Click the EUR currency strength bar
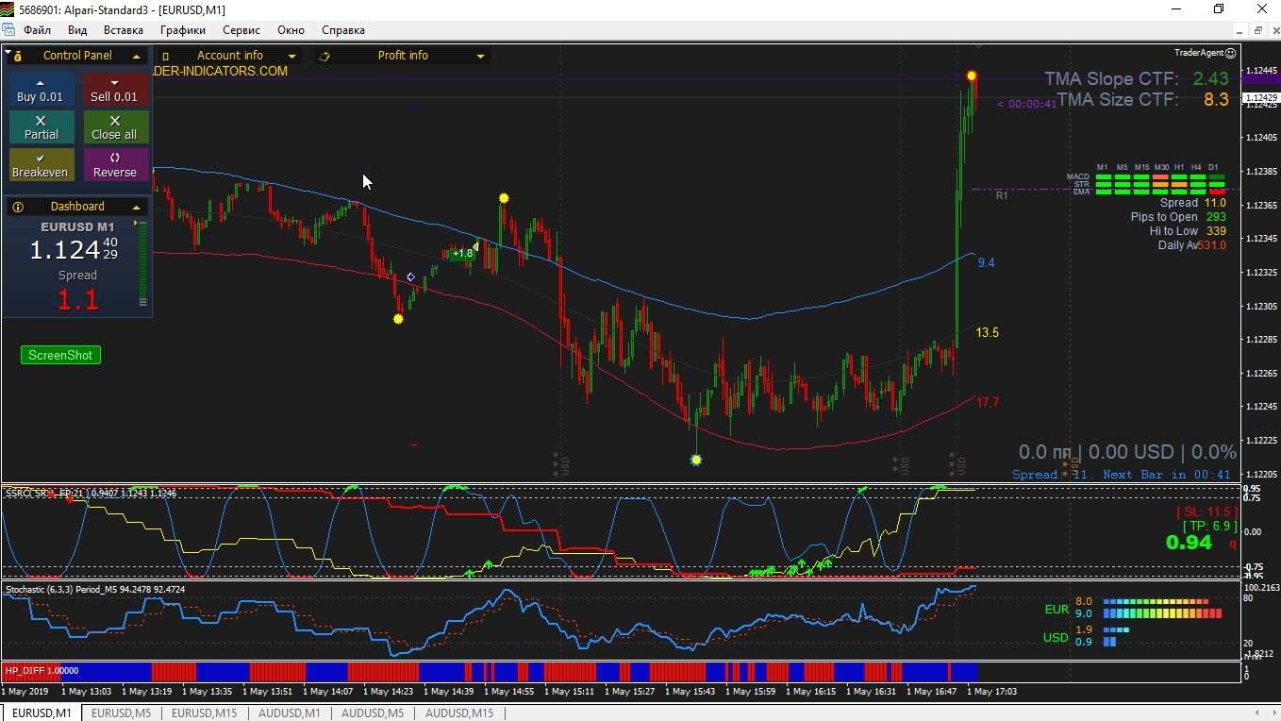The image size is (1281, 721). click(1162, 607)
